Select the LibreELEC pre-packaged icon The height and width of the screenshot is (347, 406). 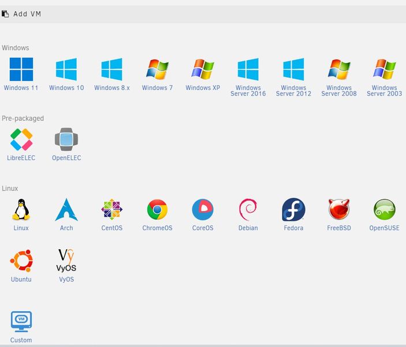pyautogui.click(x=21, y=139)
